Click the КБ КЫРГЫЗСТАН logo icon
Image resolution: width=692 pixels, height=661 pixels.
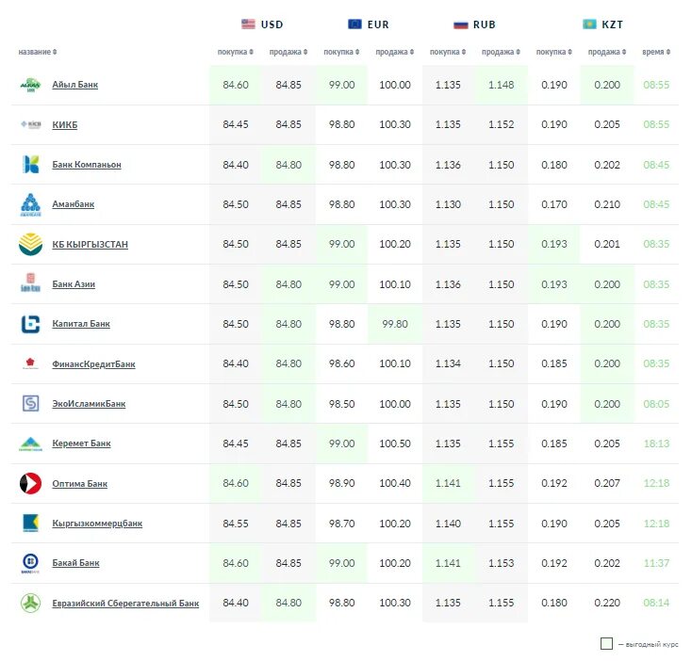coord(30,244)
